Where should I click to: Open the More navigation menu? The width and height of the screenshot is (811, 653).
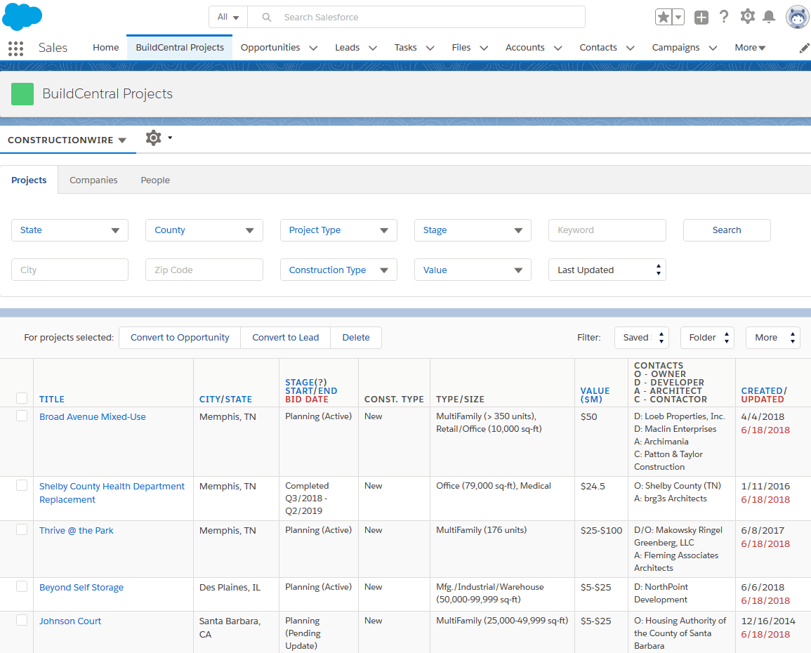tap(750, 48)
